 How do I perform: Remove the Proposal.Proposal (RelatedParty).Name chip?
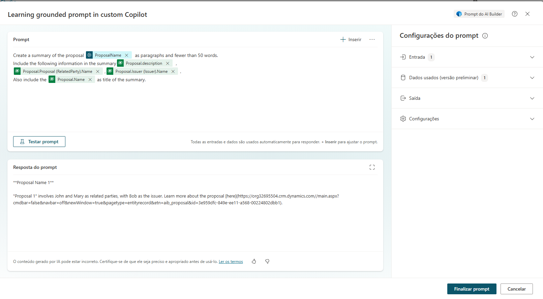pos(98,71)
